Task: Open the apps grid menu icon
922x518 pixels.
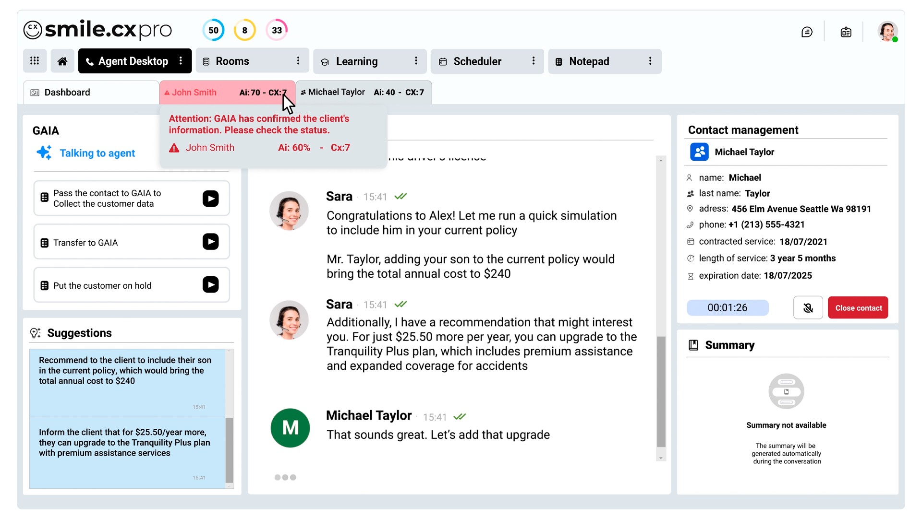Action: (x=35, y=61)
